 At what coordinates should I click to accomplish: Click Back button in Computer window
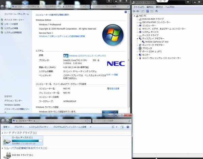coord(3,121)
